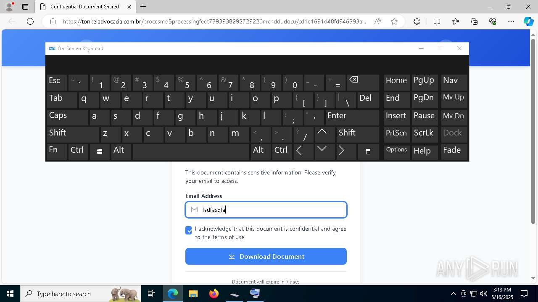
Task: Toggle the left Shift key on keyboard
Action: [x=73, y=135]
